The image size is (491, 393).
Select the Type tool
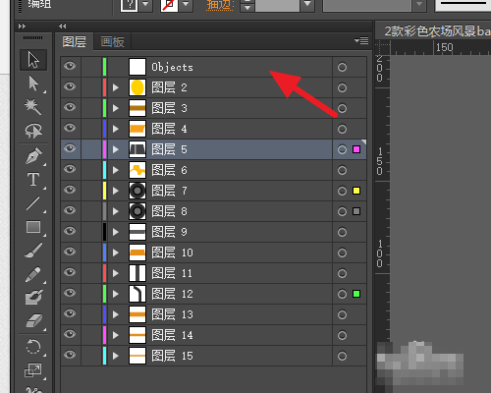click(33, 180)
